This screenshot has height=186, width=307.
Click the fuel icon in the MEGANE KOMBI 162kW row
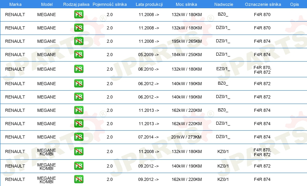tap(79, 179)
